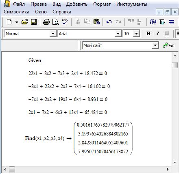This screenshot has height=174, width=179.
Task: Open the Символика menu
Action: click(16, 12)
